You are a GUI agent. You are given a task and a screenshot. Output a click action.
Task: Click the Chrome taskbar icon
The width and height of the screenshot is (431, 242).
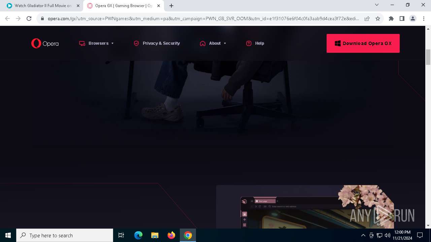[188, 235]
